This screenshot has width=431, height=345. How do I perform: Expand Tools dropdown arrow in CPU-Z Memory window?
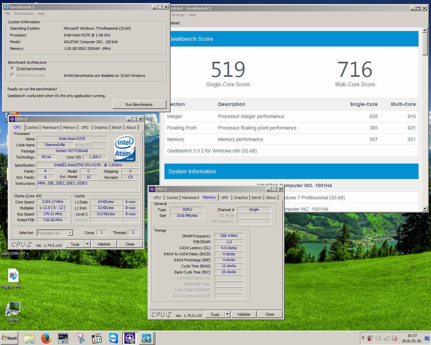[227, 314]
